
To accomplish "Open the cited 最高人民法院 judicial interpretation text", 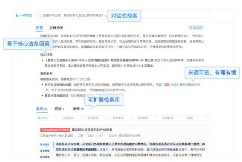I will point(99,60).
